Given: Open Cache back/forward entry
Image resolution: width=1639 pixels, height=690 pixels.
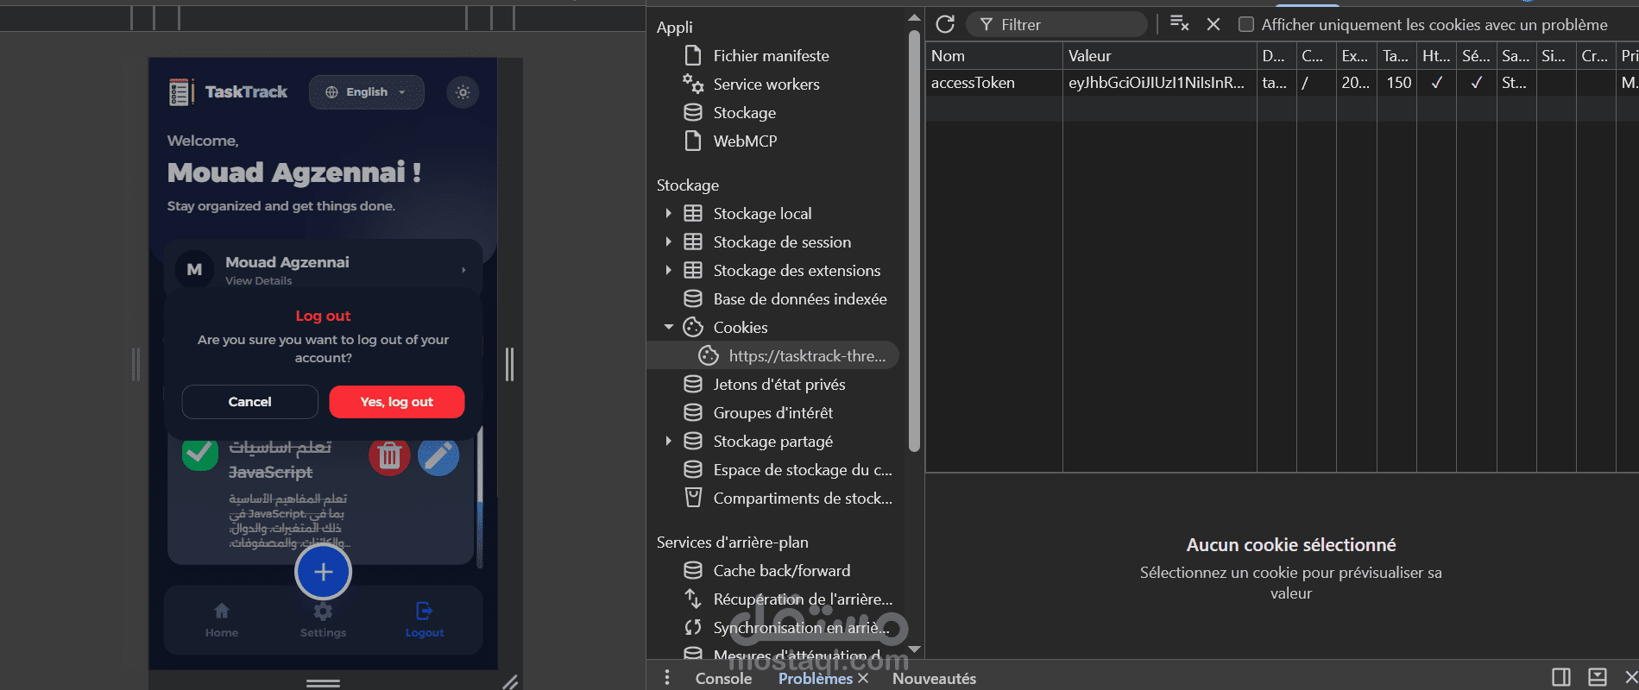Looking at the screenshot, I should [781, 571].
